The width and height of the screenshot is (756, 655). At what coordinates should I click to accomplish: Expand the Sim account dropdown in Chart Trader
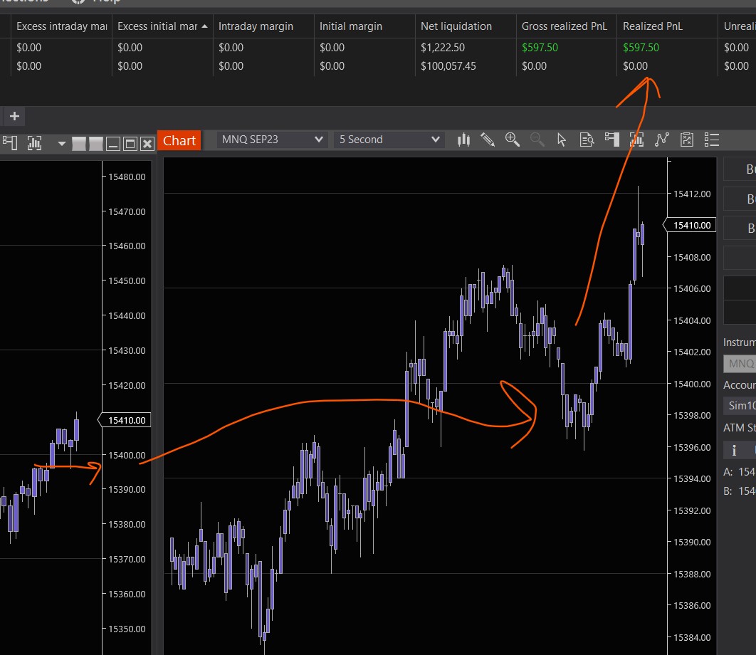click(x=740, y=406)
